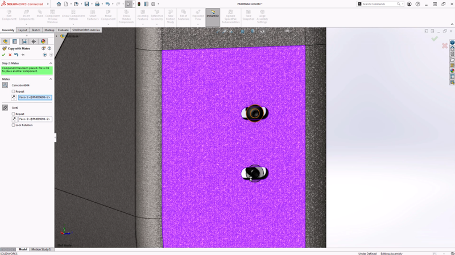Click the Instant3D button

(213, 14)
